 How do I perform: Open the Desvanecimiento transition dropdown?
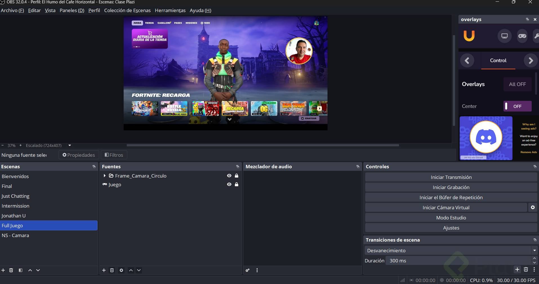coord(534,250)
